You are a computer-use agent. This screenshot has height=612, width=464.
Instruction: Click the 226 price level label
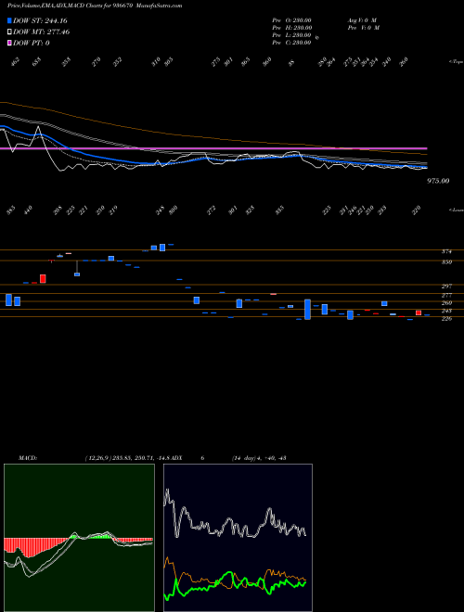(x=446, y=318)
